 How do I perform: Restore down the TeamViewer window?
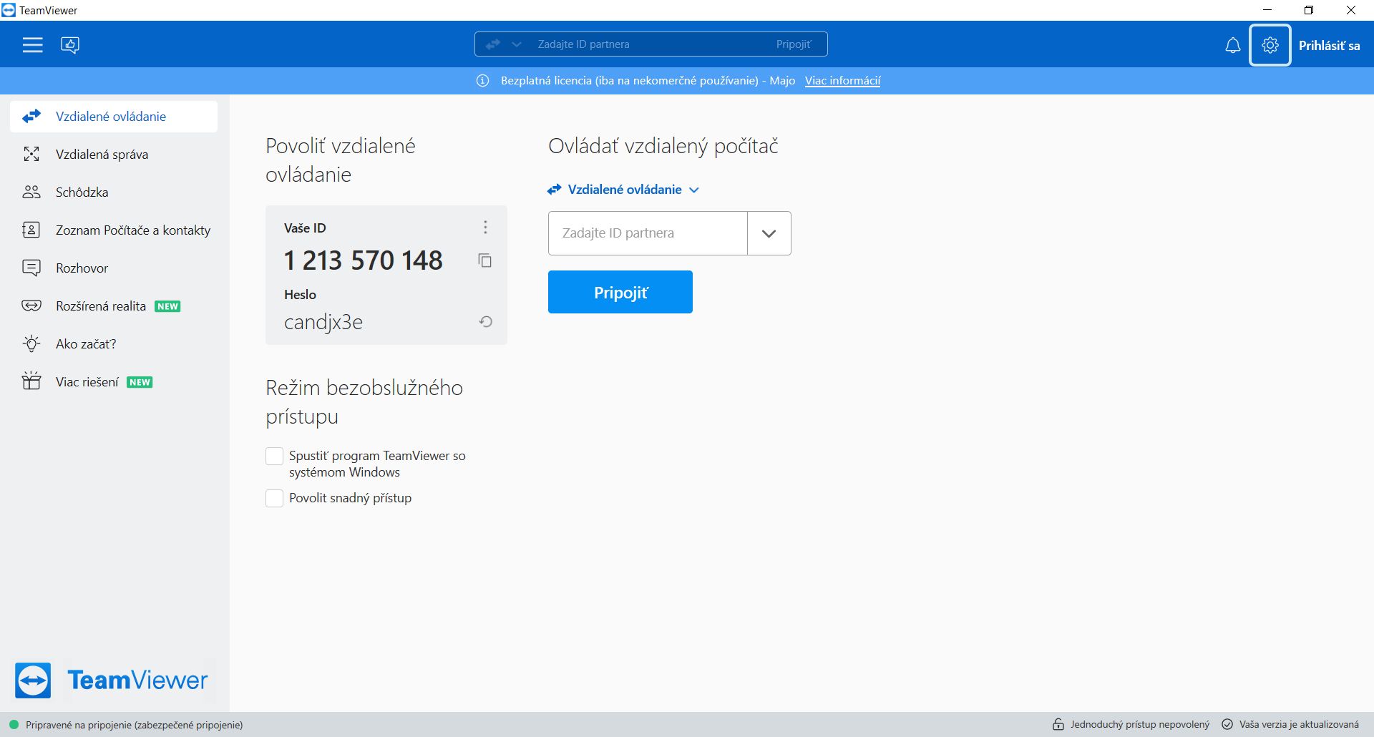[1309, 10]
